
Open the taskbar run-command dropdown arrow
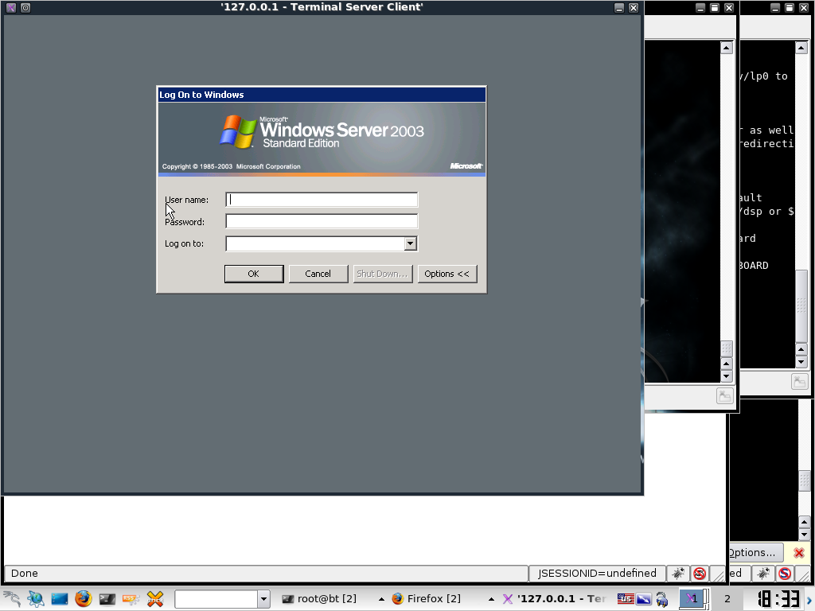coord(263,600)
